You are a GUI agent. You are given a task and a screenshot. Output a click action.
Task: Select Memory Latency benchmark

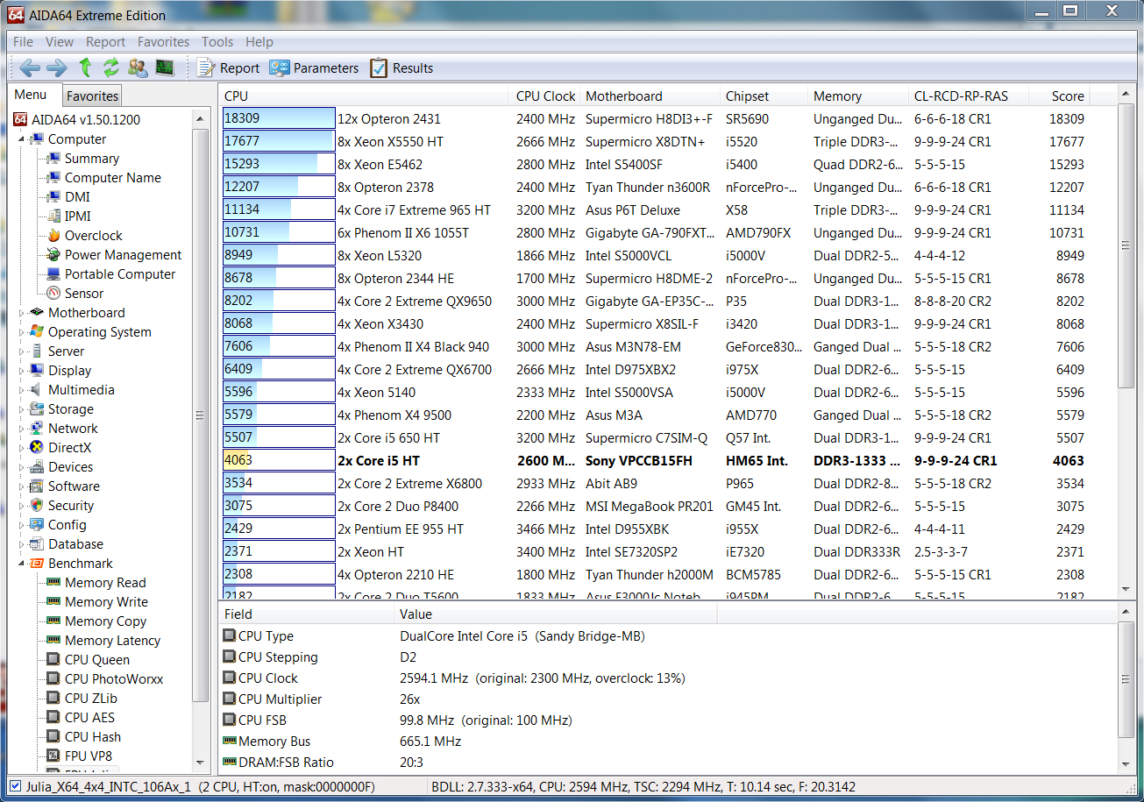(x=112, y=641)
